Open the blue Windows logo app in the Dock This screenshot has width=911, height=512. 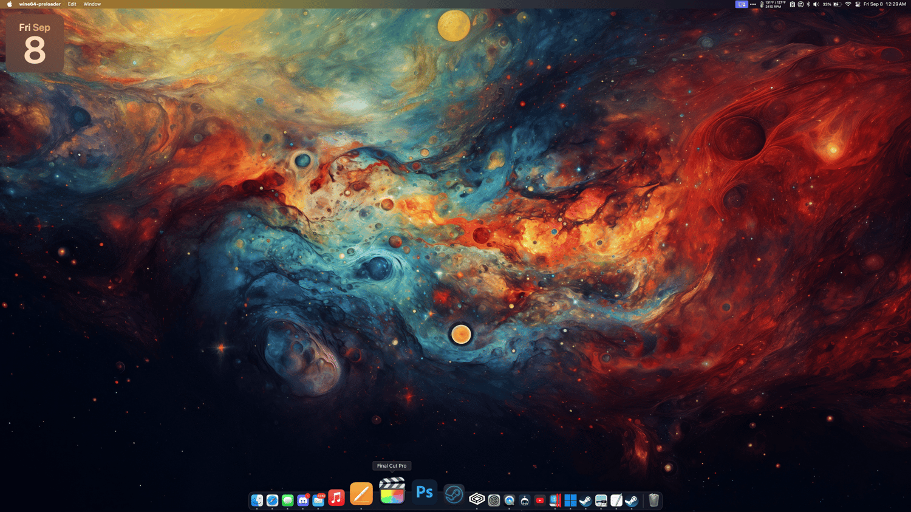pyautogui.click(x=570, y=500)
